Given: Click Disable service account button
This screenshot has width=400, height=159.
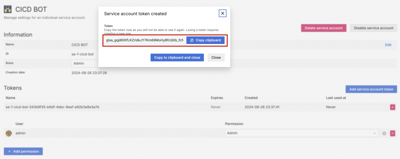Looking at the screenshot, I should tap(373, 28).
